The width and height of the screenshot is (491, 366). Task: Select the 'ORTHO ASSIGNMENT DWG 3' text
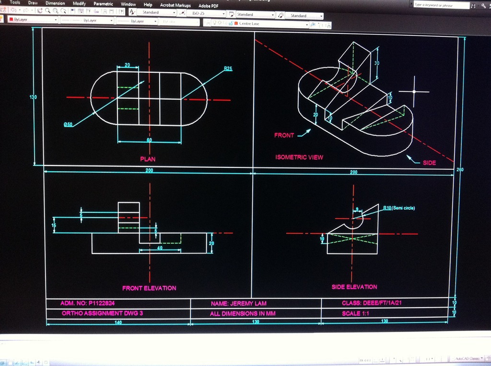pyautogui.click(x=102, y=313)
